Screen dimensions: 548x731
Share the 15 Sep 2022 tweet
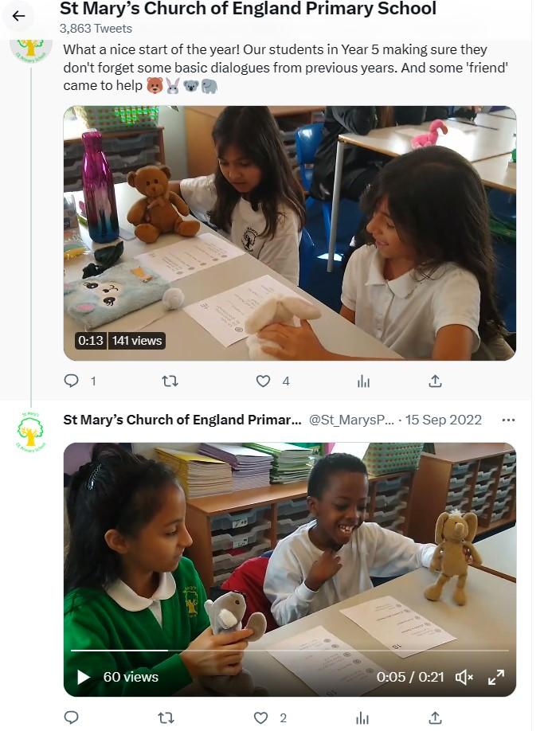(435, 717)
